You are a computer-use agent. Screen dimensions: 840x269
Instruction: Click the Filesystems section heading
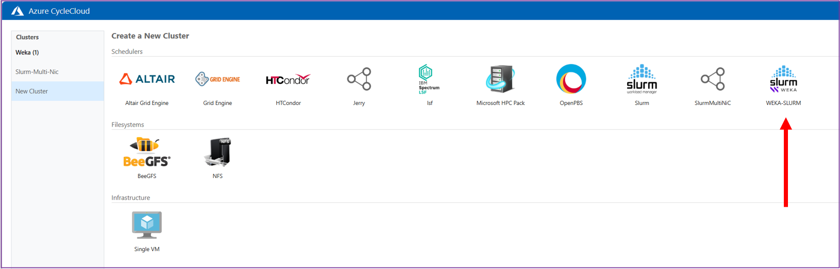pyautogui.click(x=128, y=124)
